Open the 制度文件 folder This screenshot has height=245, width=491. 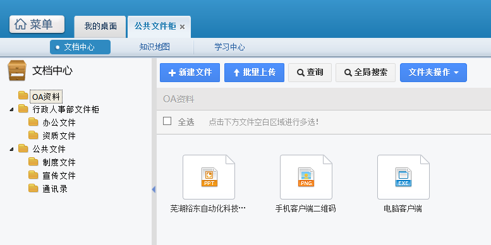(x=59, y=162)
